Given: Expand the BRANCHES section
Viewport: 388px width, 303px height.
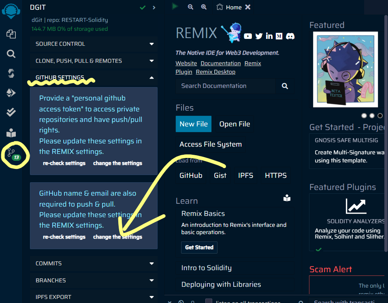Looking at the screenshot, I should (x=94, y=280).
